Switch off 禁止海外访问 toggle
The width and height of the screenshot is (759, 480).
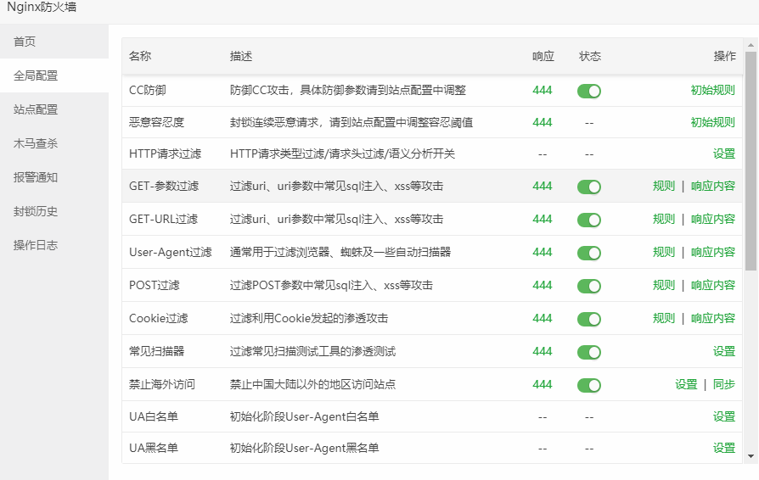click(588, 385)
